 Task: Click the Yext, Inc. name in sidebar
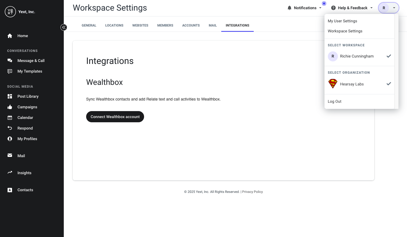coord(27,12)
